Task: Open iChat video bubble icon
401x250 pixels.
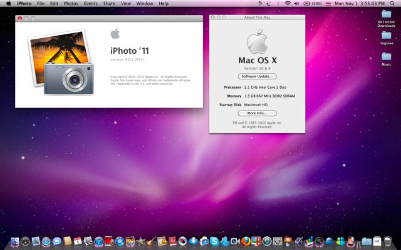Action: click(57, 241)
